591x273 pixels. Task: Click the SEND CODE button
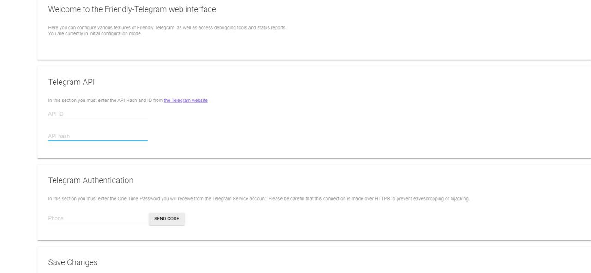[x=167, y=219]
